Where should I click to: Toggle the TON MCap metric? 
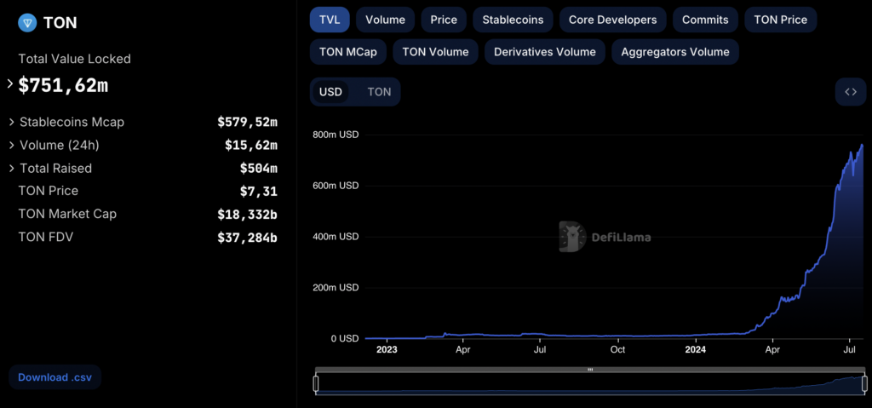pyautogui.click(x=348, y=52)
